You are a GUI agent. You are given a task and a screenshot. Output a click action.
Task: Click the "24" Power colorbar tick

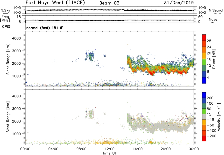coord(209,47)
